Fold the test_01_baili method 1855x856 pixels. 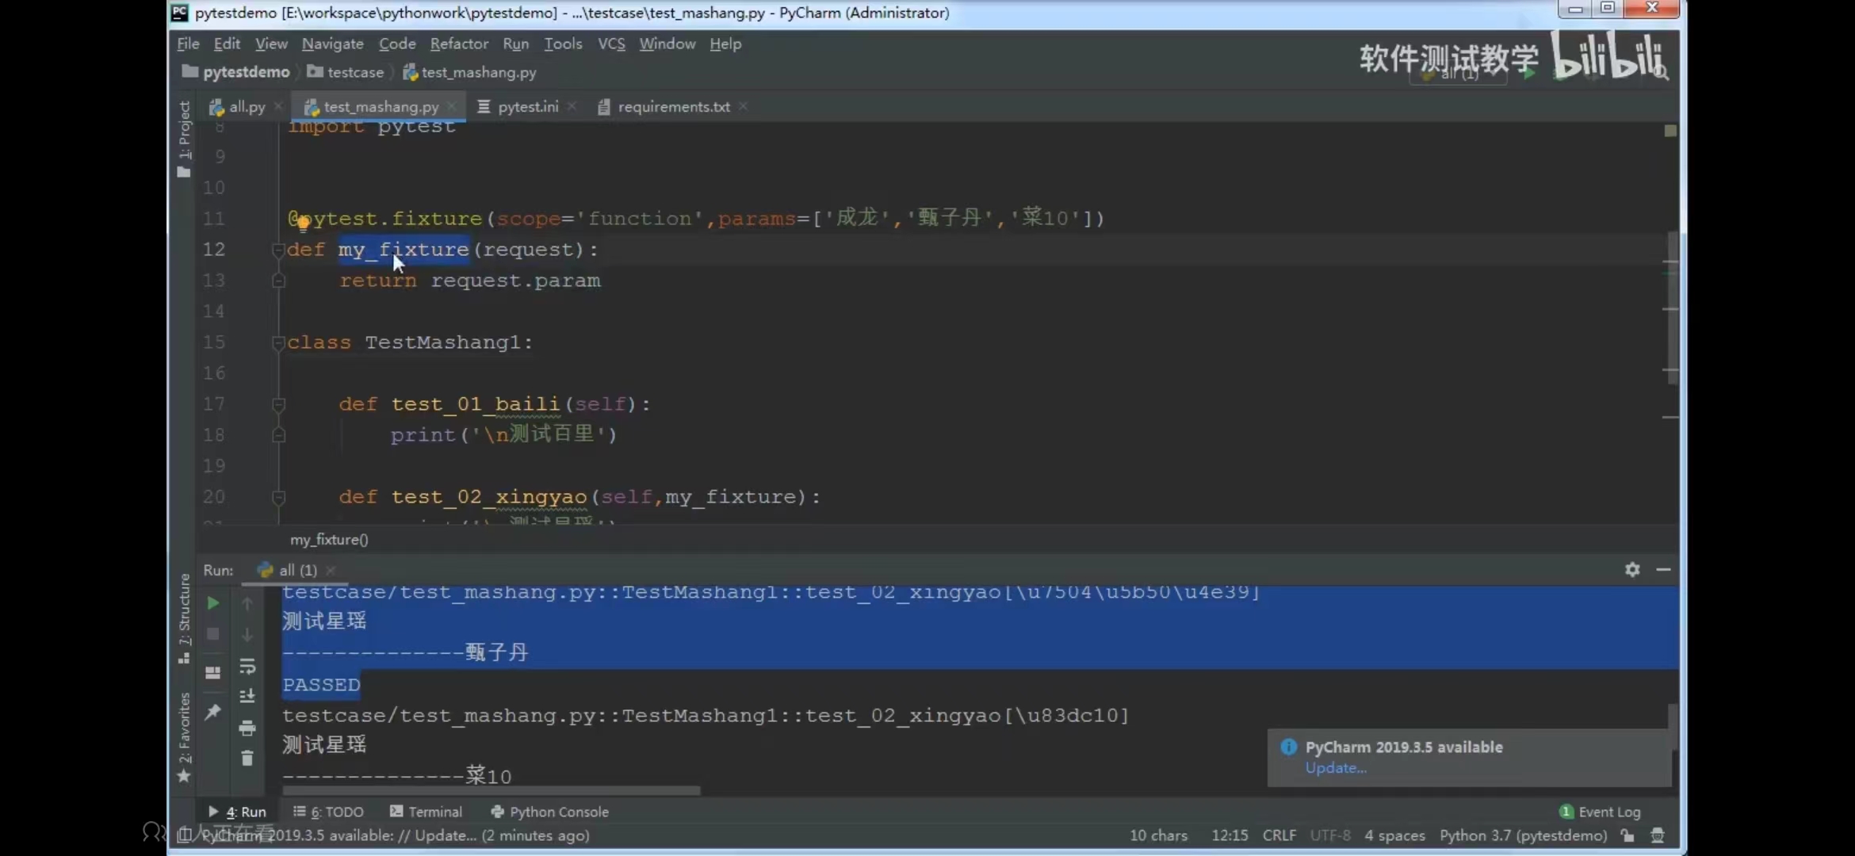[278, 405]
